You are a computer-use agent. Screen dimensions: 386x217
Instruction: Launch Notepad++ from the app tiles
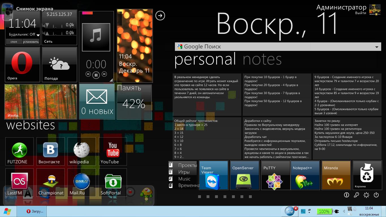(305, 175)
